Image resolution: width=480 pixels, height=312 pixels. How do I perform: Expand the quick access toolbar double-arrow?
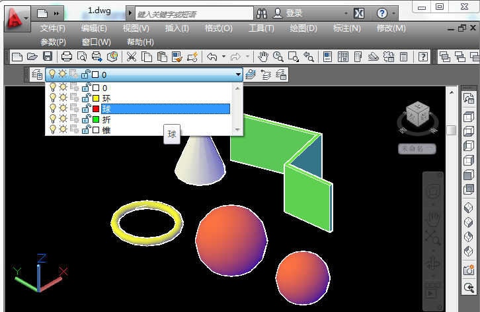(56, 13)
